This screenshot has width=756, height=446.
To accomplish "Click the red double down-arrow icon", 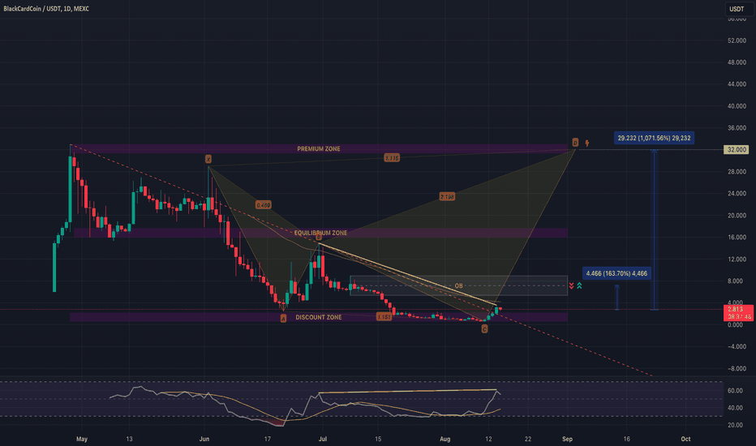I will coord(571,286).
